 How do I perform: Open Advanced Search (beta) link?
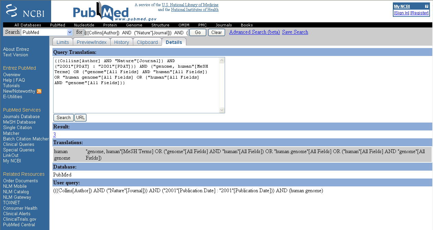pyautogui.click(x=255, y=32)
